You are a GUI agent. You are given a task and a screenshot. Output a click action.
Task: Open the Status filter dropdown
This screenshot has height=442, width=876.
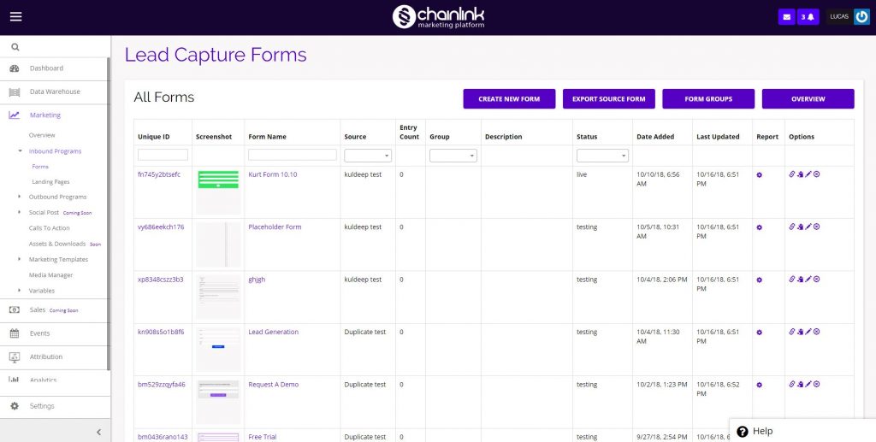602,156
